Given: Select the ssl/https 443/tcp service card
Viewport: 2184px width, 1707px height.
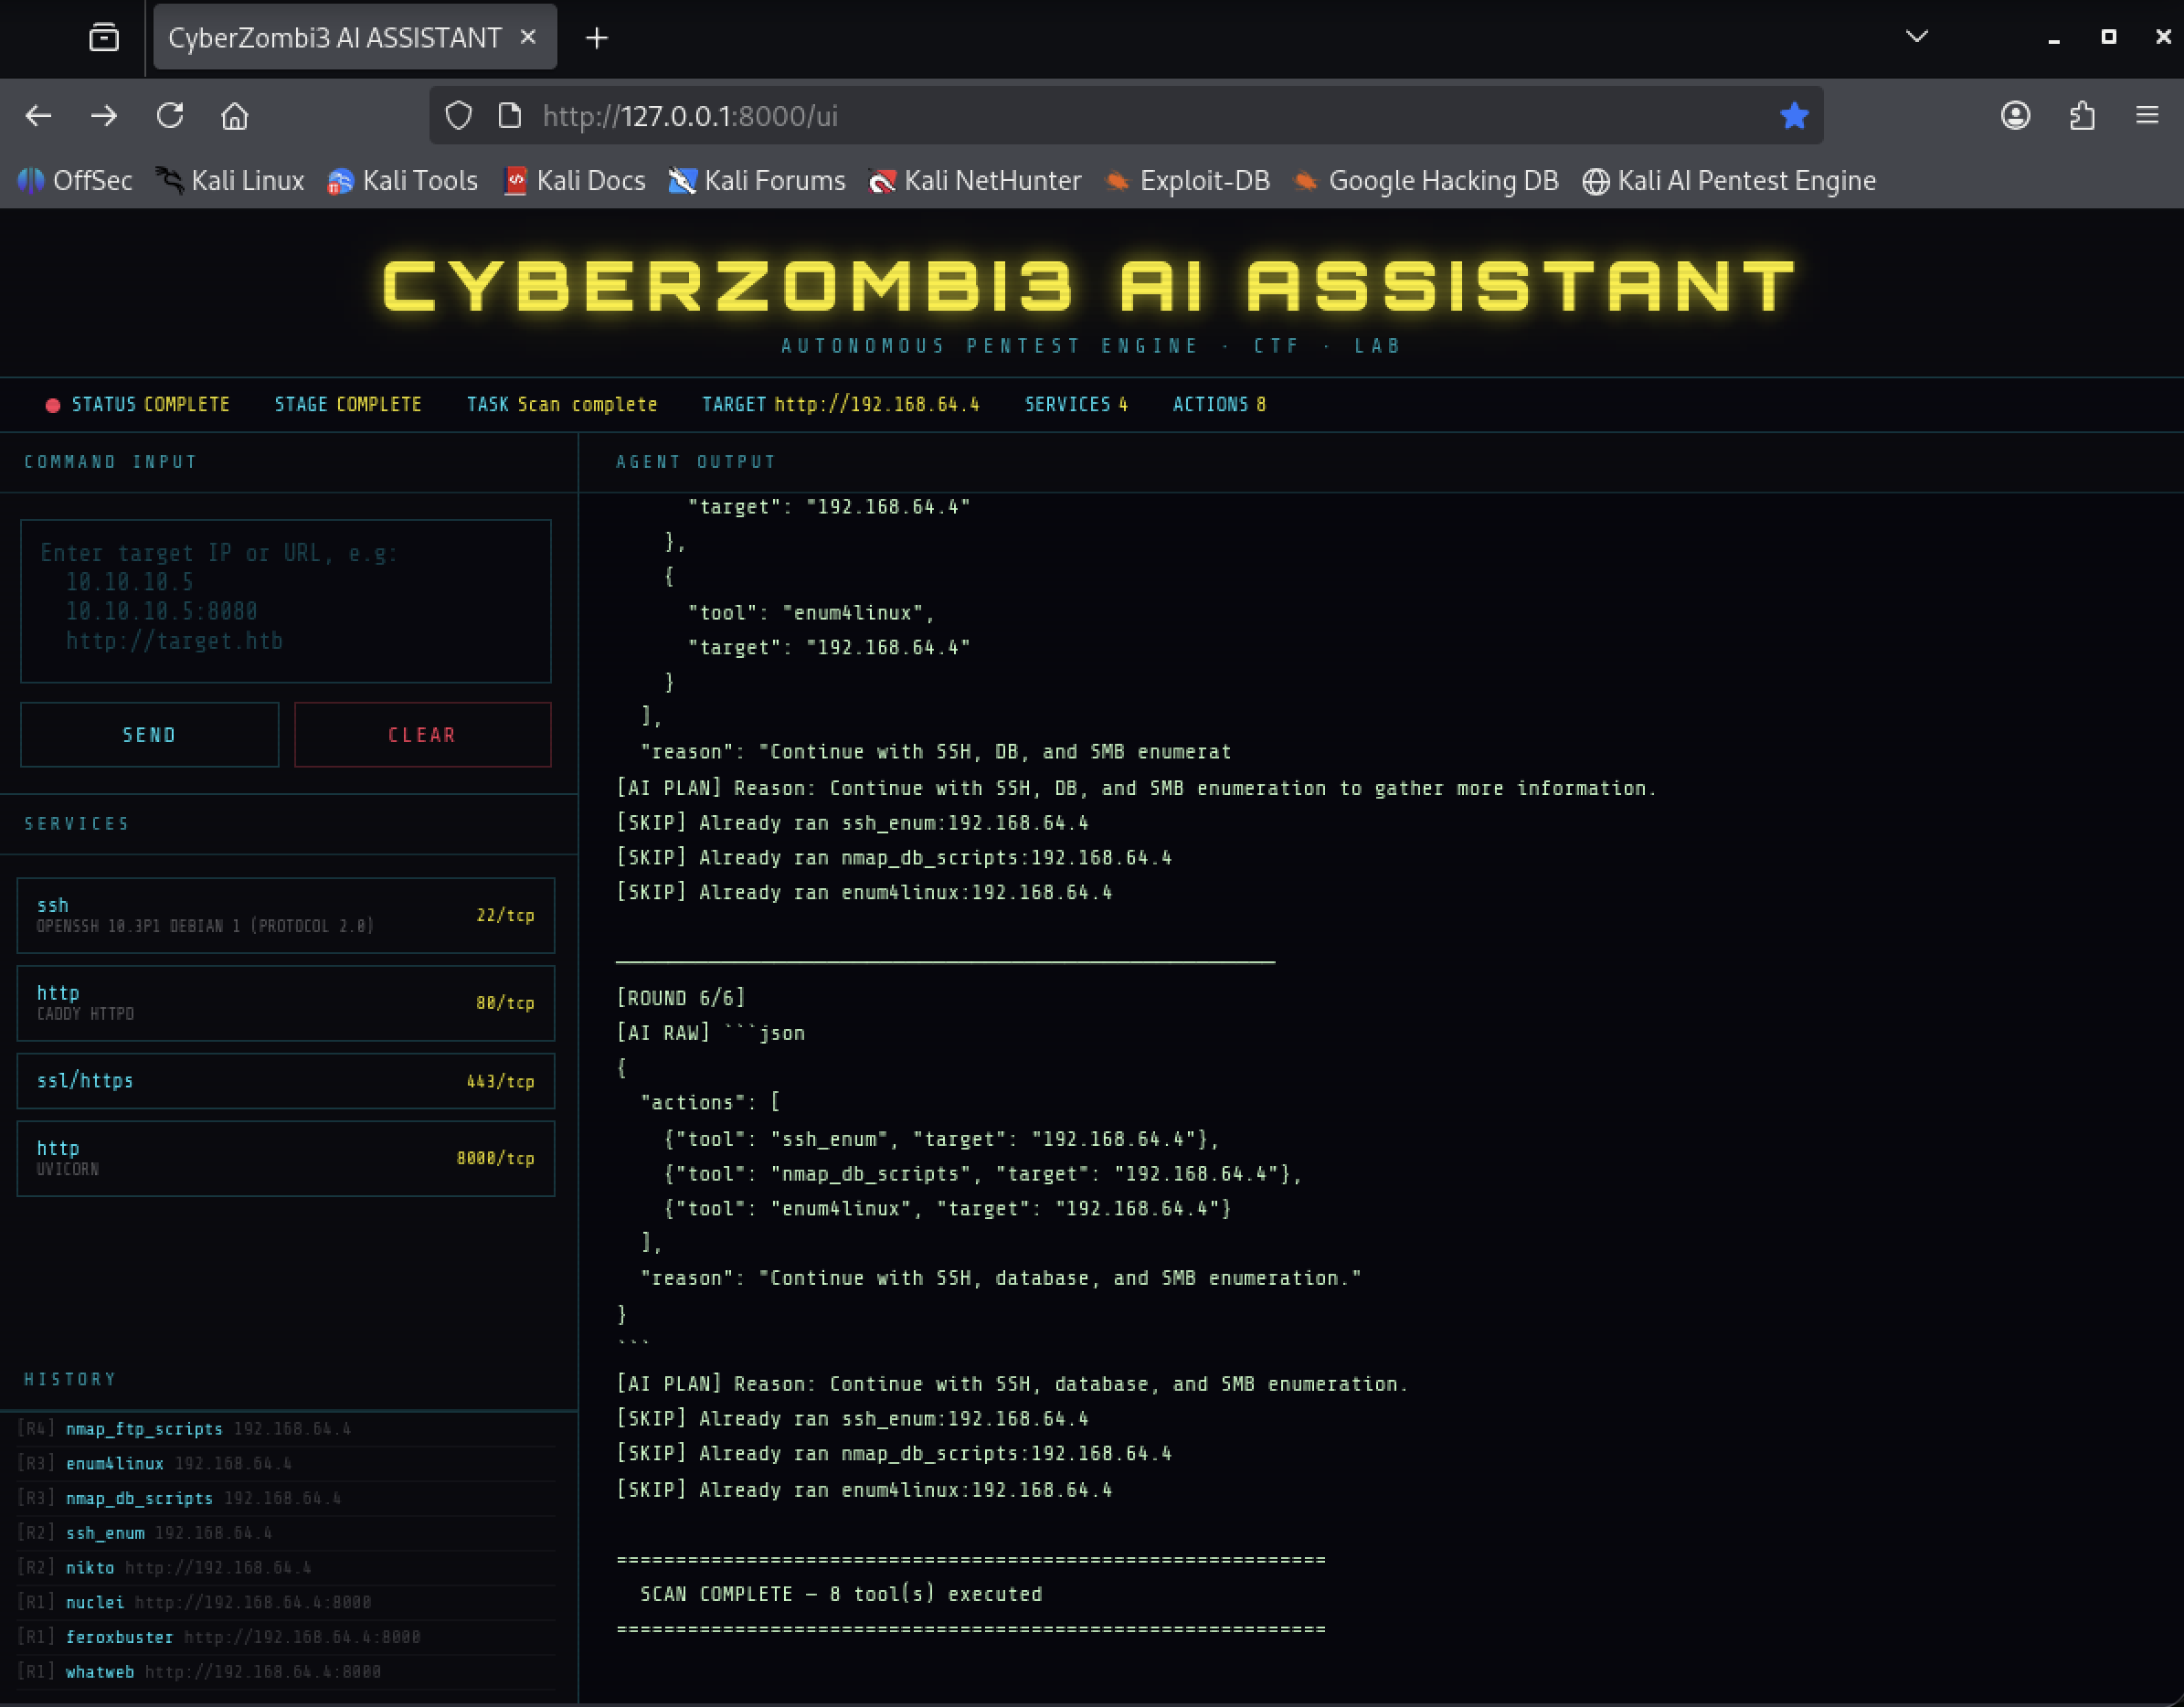Looking at the screenshot, I should click(285, 1081).
